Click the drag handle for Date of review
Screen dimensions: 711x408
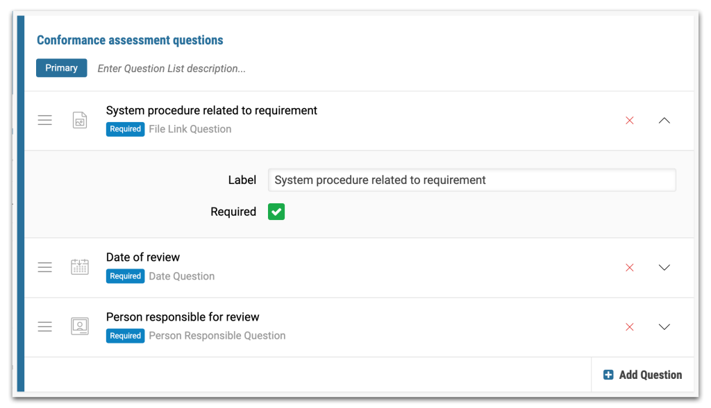(45, 267)
